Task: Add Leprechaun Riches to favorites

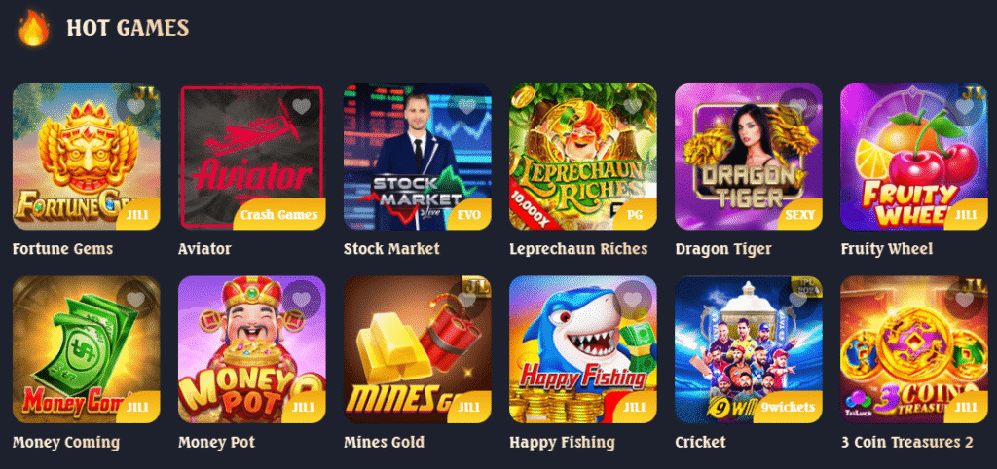Action: [x=632, y=107]
